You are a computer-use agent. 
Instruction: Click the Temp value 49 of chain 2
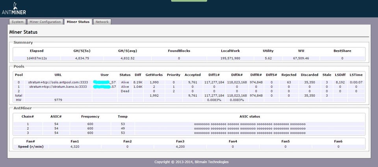(x=122, y=128)
